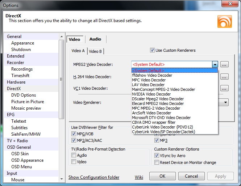This screenshot has width=241, height=186.
Task: Open the Video Renderer dropdown arrow
Action: coord(225,102)
